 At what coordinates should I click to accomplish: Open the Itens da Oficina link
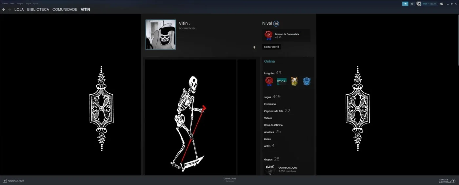[273, 125]
